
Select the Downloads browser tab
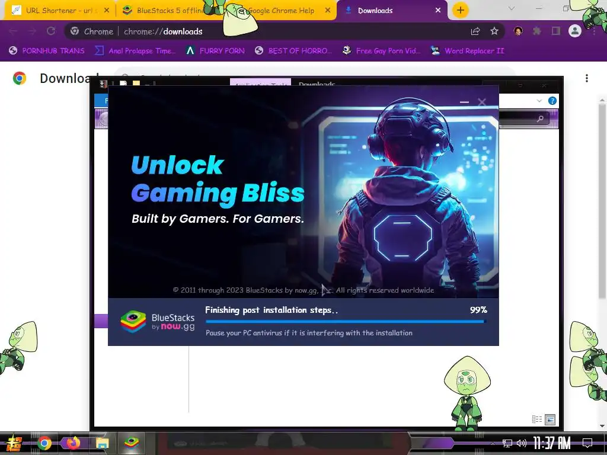pos(391,11)
